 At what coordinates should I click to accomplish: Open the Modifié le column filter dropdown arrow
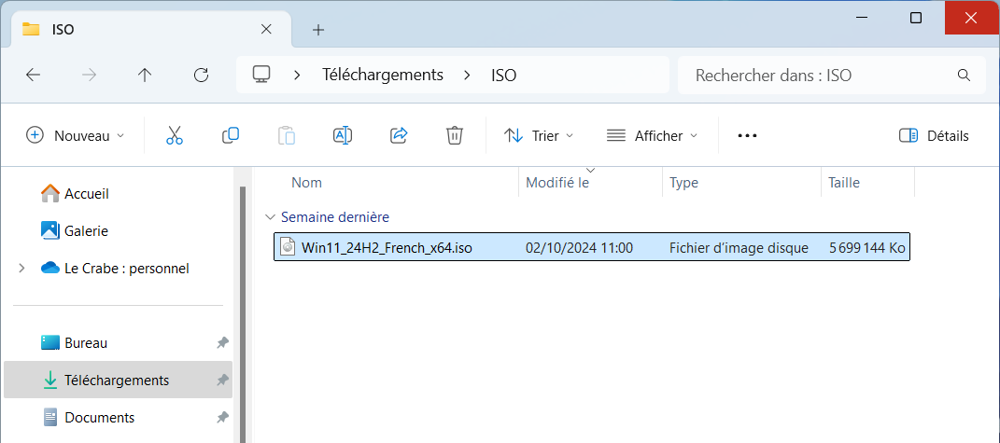pos(590,170)
